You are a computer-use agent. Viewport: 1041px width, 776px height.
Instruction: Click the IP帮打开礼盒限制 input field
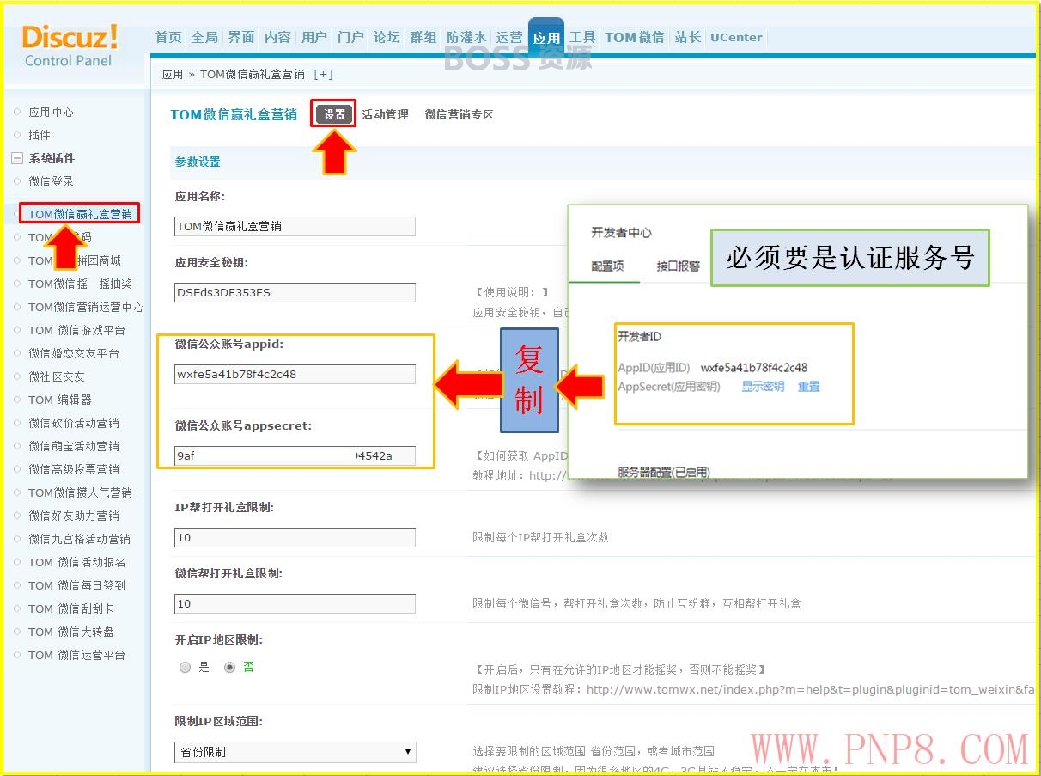point(295,537)
